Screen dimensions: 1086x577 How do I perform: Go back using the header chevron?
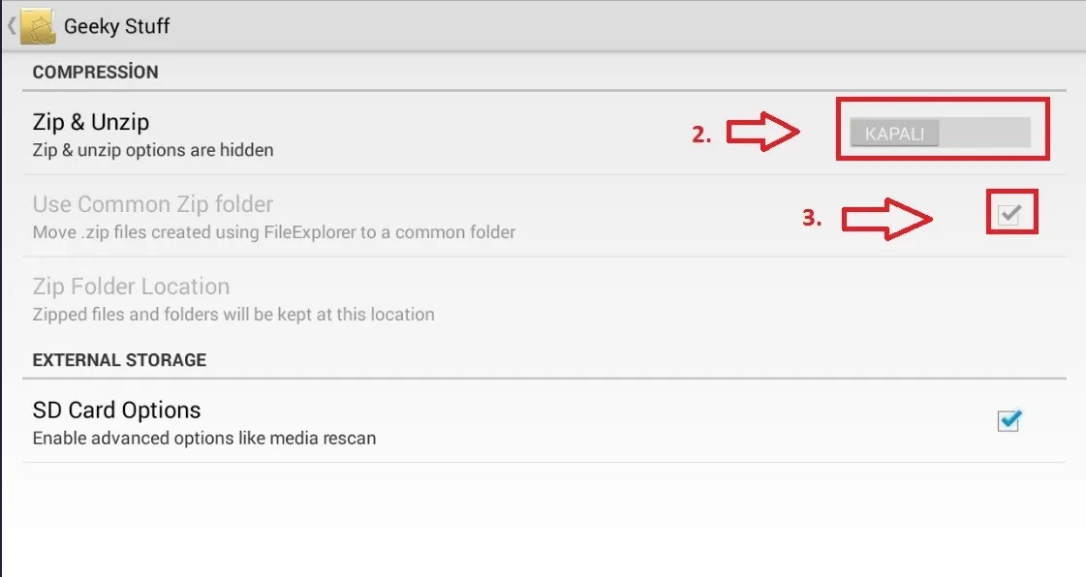11,26
